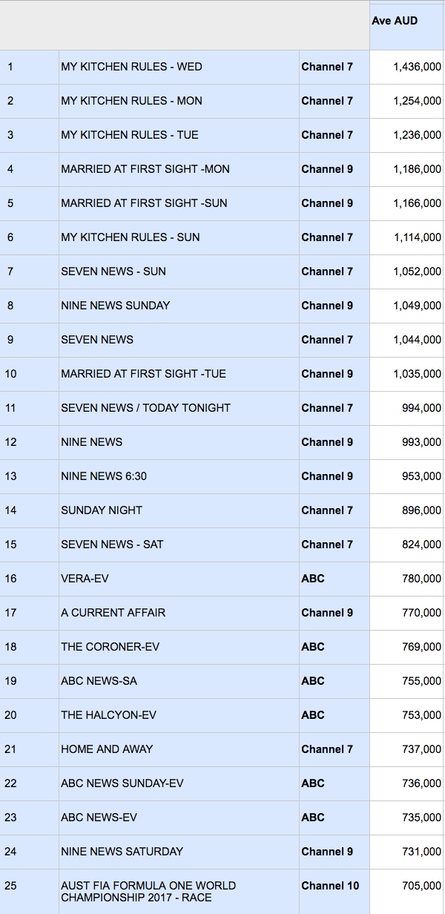Screen dimensions: 445x914
Task: Select ABC NEWS-SA cell
Action: (179, 681)
